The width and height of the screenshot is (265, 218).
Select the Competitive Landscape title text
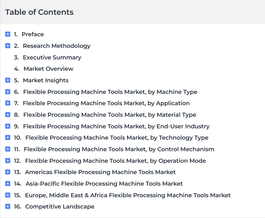click(60, 206)
